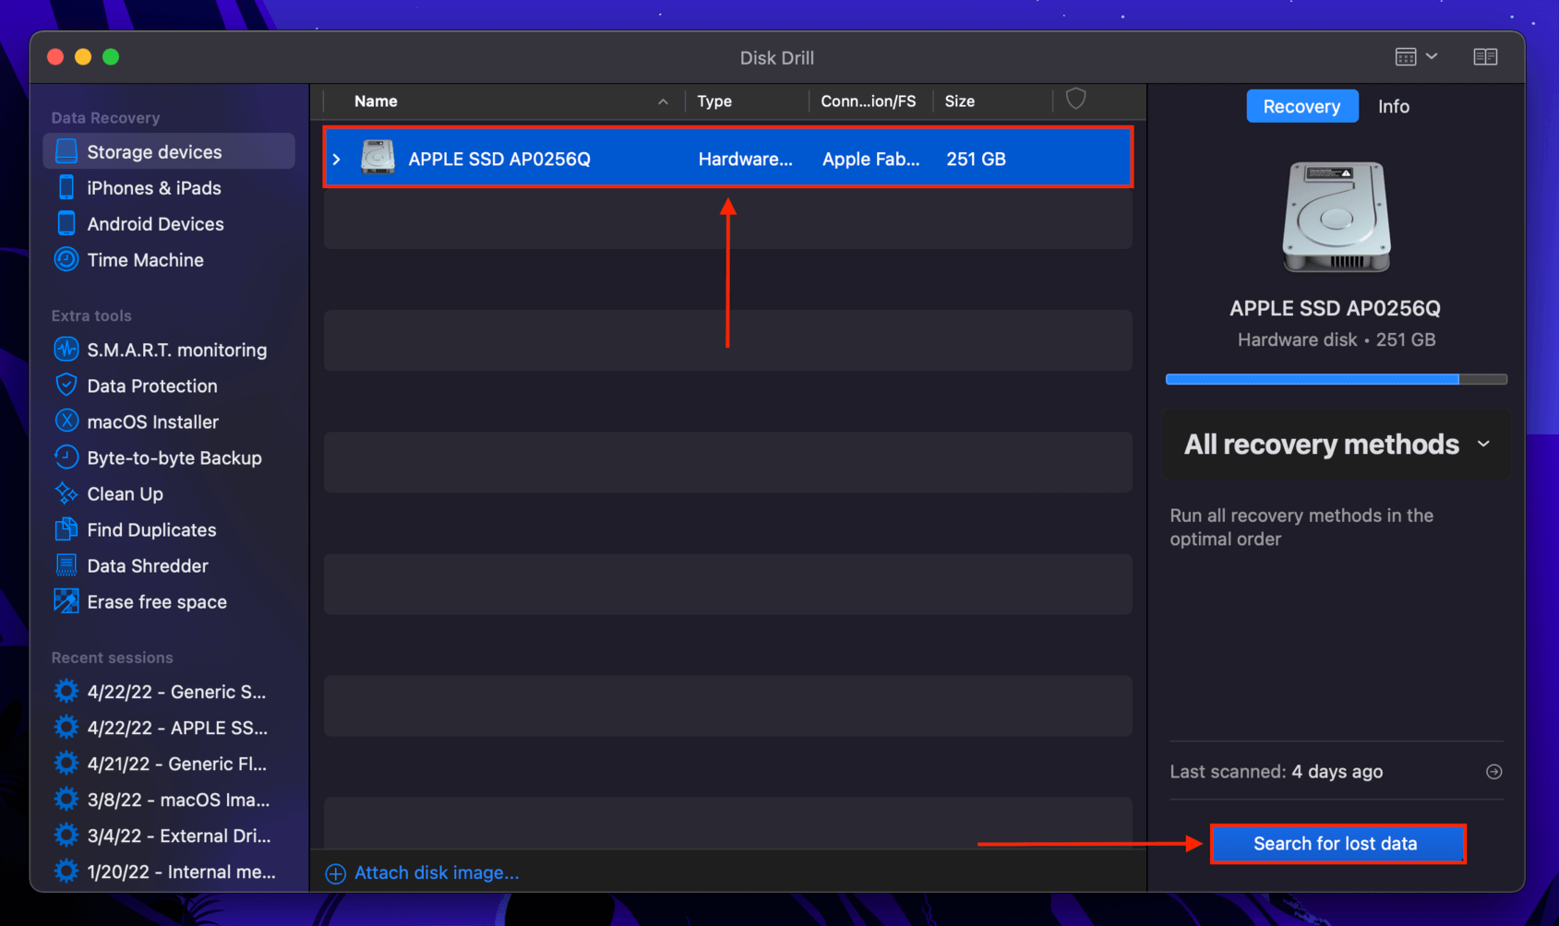The image size is (1559, 926).
Task: Click the Find Duplicates icon
Action: tap(66, 528)
